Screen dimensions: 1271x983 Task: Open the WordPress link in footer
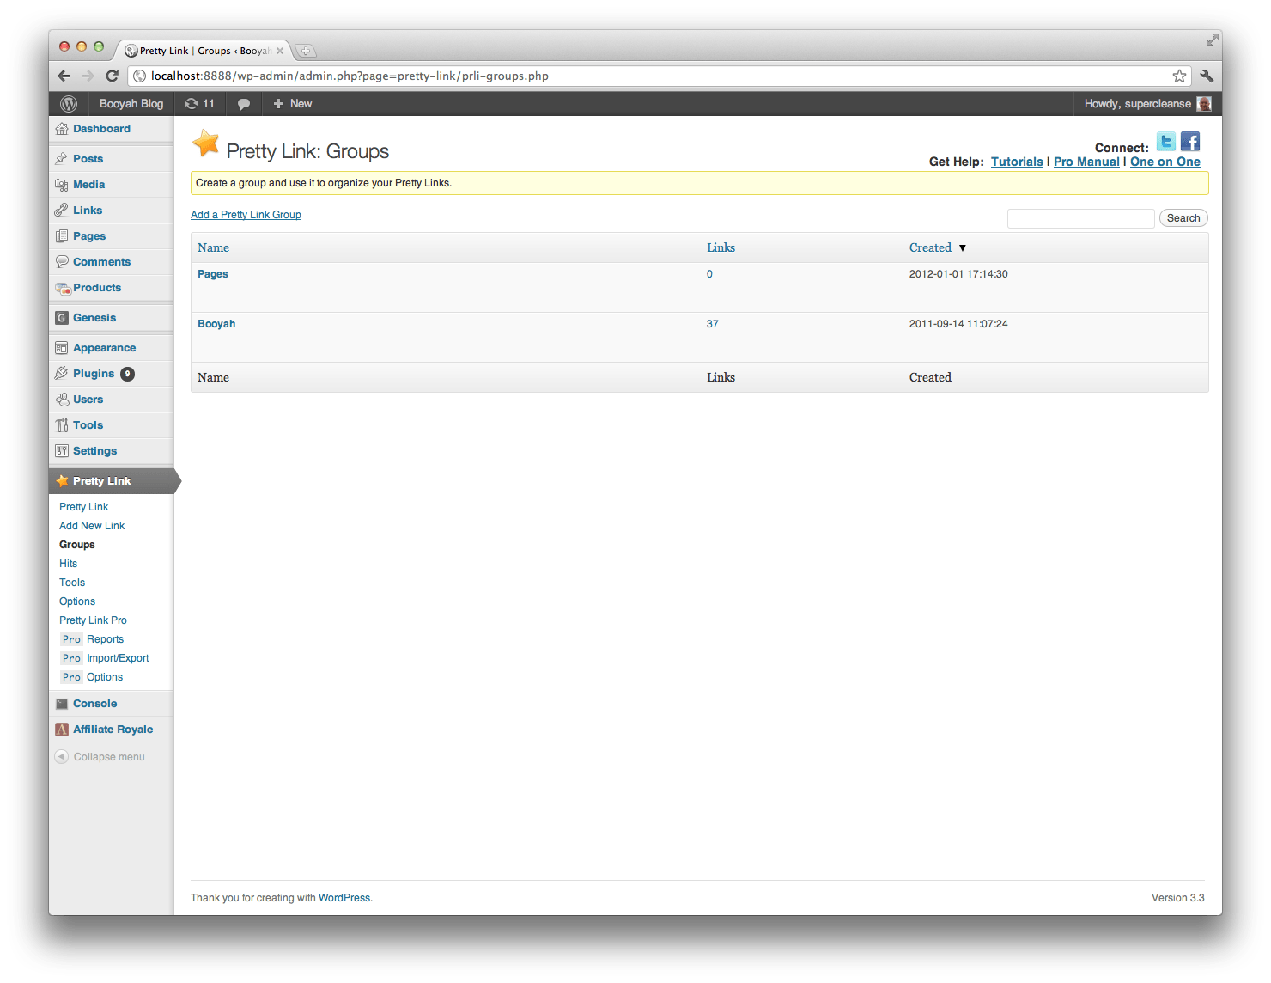tap(344, 898)
